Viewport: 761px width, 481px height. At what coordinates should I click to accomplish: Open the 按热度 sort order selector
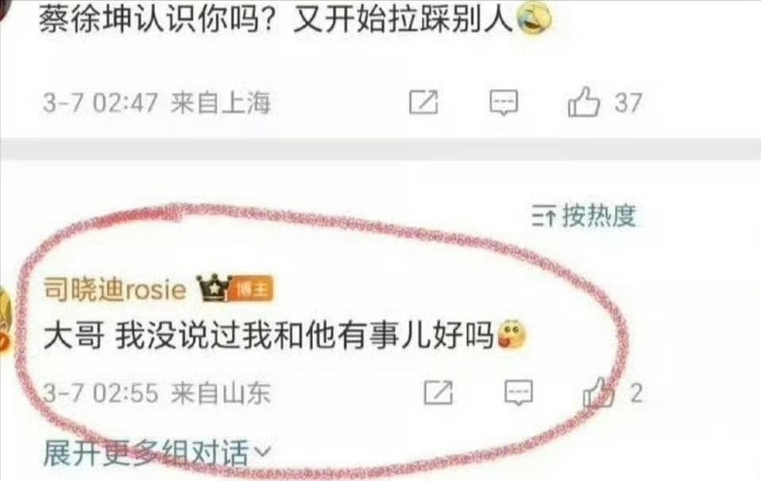click(x=584, y=215)
